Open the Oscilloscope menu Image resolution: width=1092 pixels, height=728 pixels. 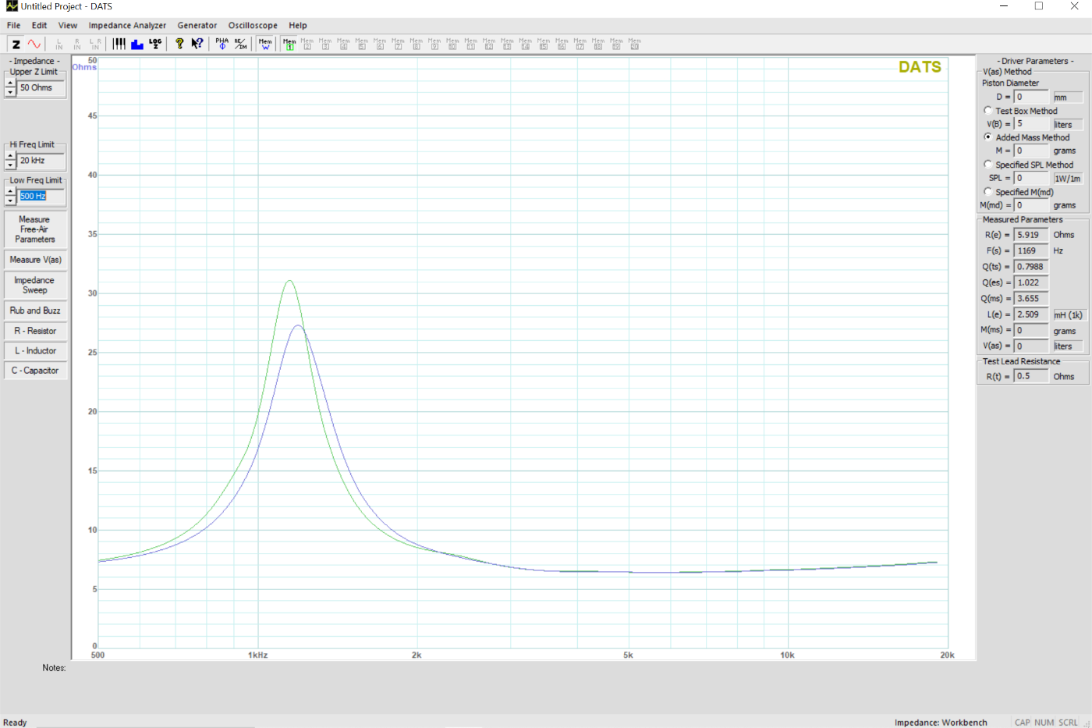click(253, 26)
